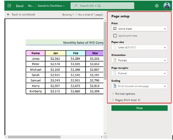Click the horizontal scrollbar right arrow
This screenshot has height=140, width=173.
(x=102, y=137)
